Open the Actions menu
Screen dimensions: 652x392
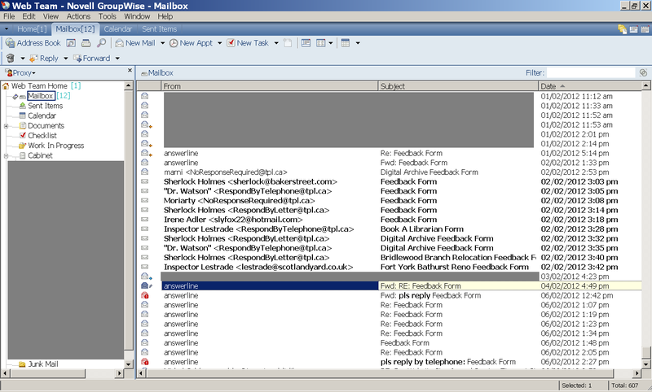(78, 16)
